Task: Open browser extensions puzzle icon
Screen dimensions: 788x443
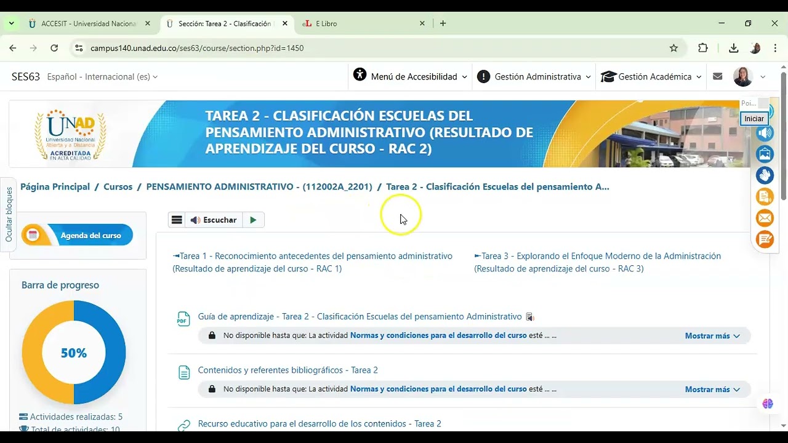Action: pyautogui.click(x=703, y=48)
